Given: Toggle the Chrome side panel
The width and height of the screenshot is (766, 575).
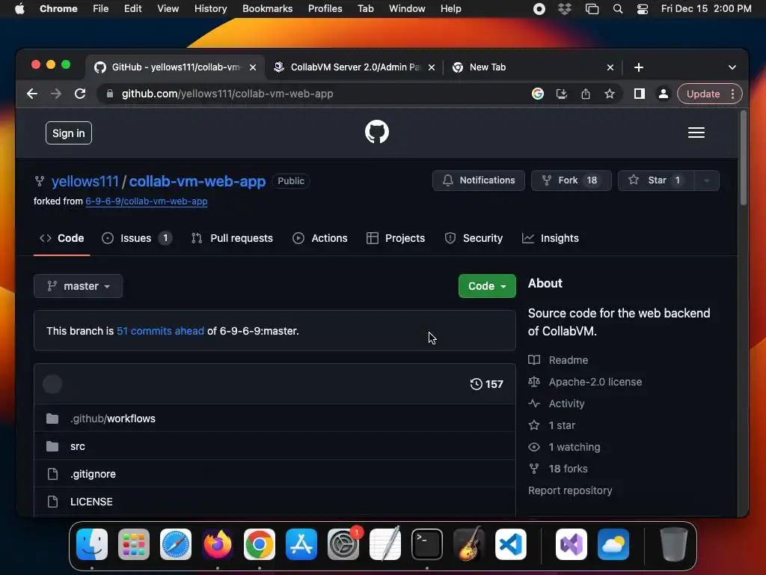Looking at the screenshot, I should pos(639,94).
